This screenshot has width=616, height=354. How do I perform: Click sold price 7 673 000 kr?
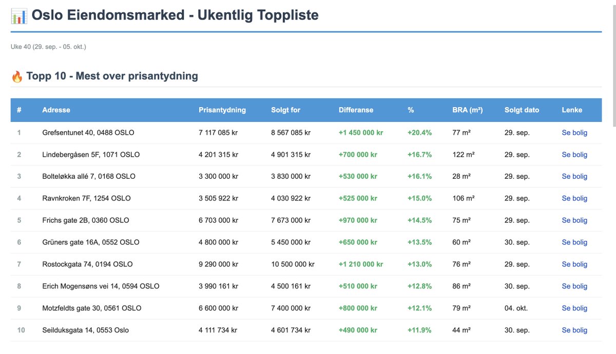point(291,220)
